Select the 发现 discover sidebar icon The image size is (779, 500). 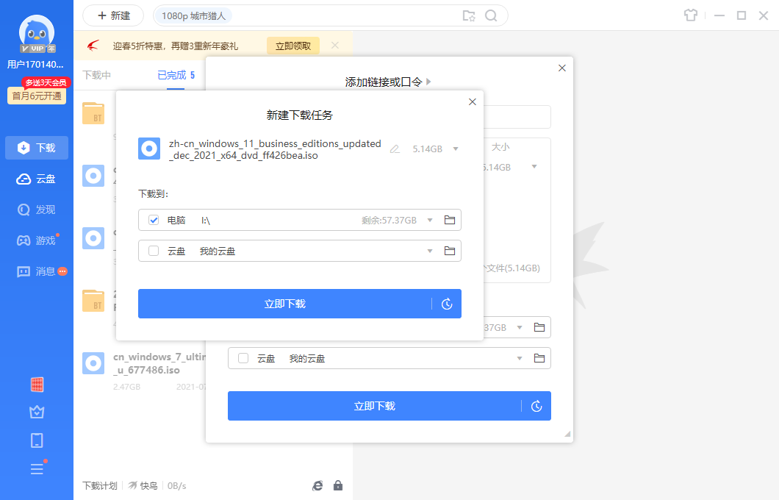coord(36,209)
